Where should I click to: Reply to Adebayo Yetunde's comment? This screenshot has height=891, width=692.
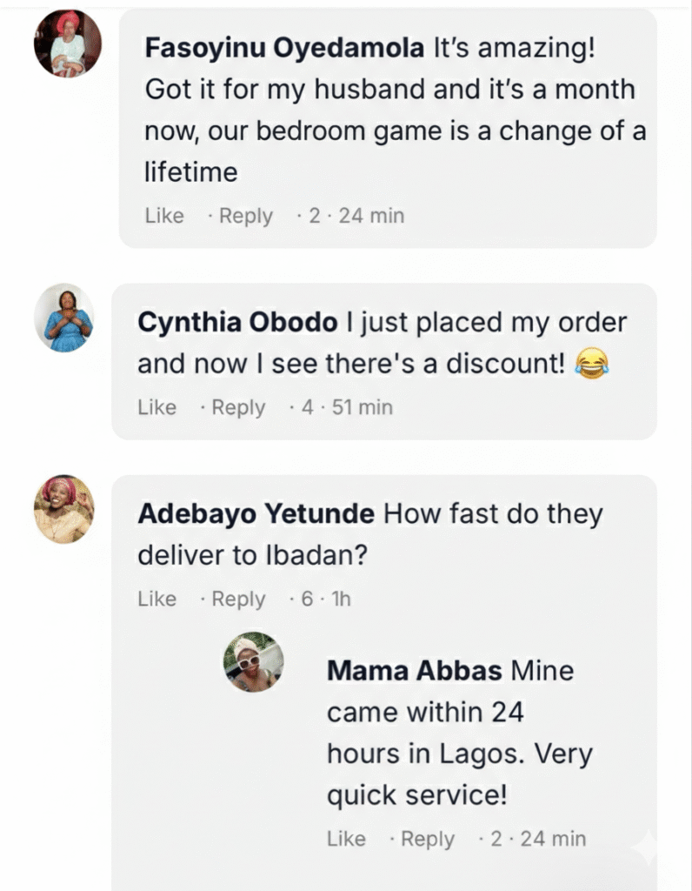tap(238, 599)
